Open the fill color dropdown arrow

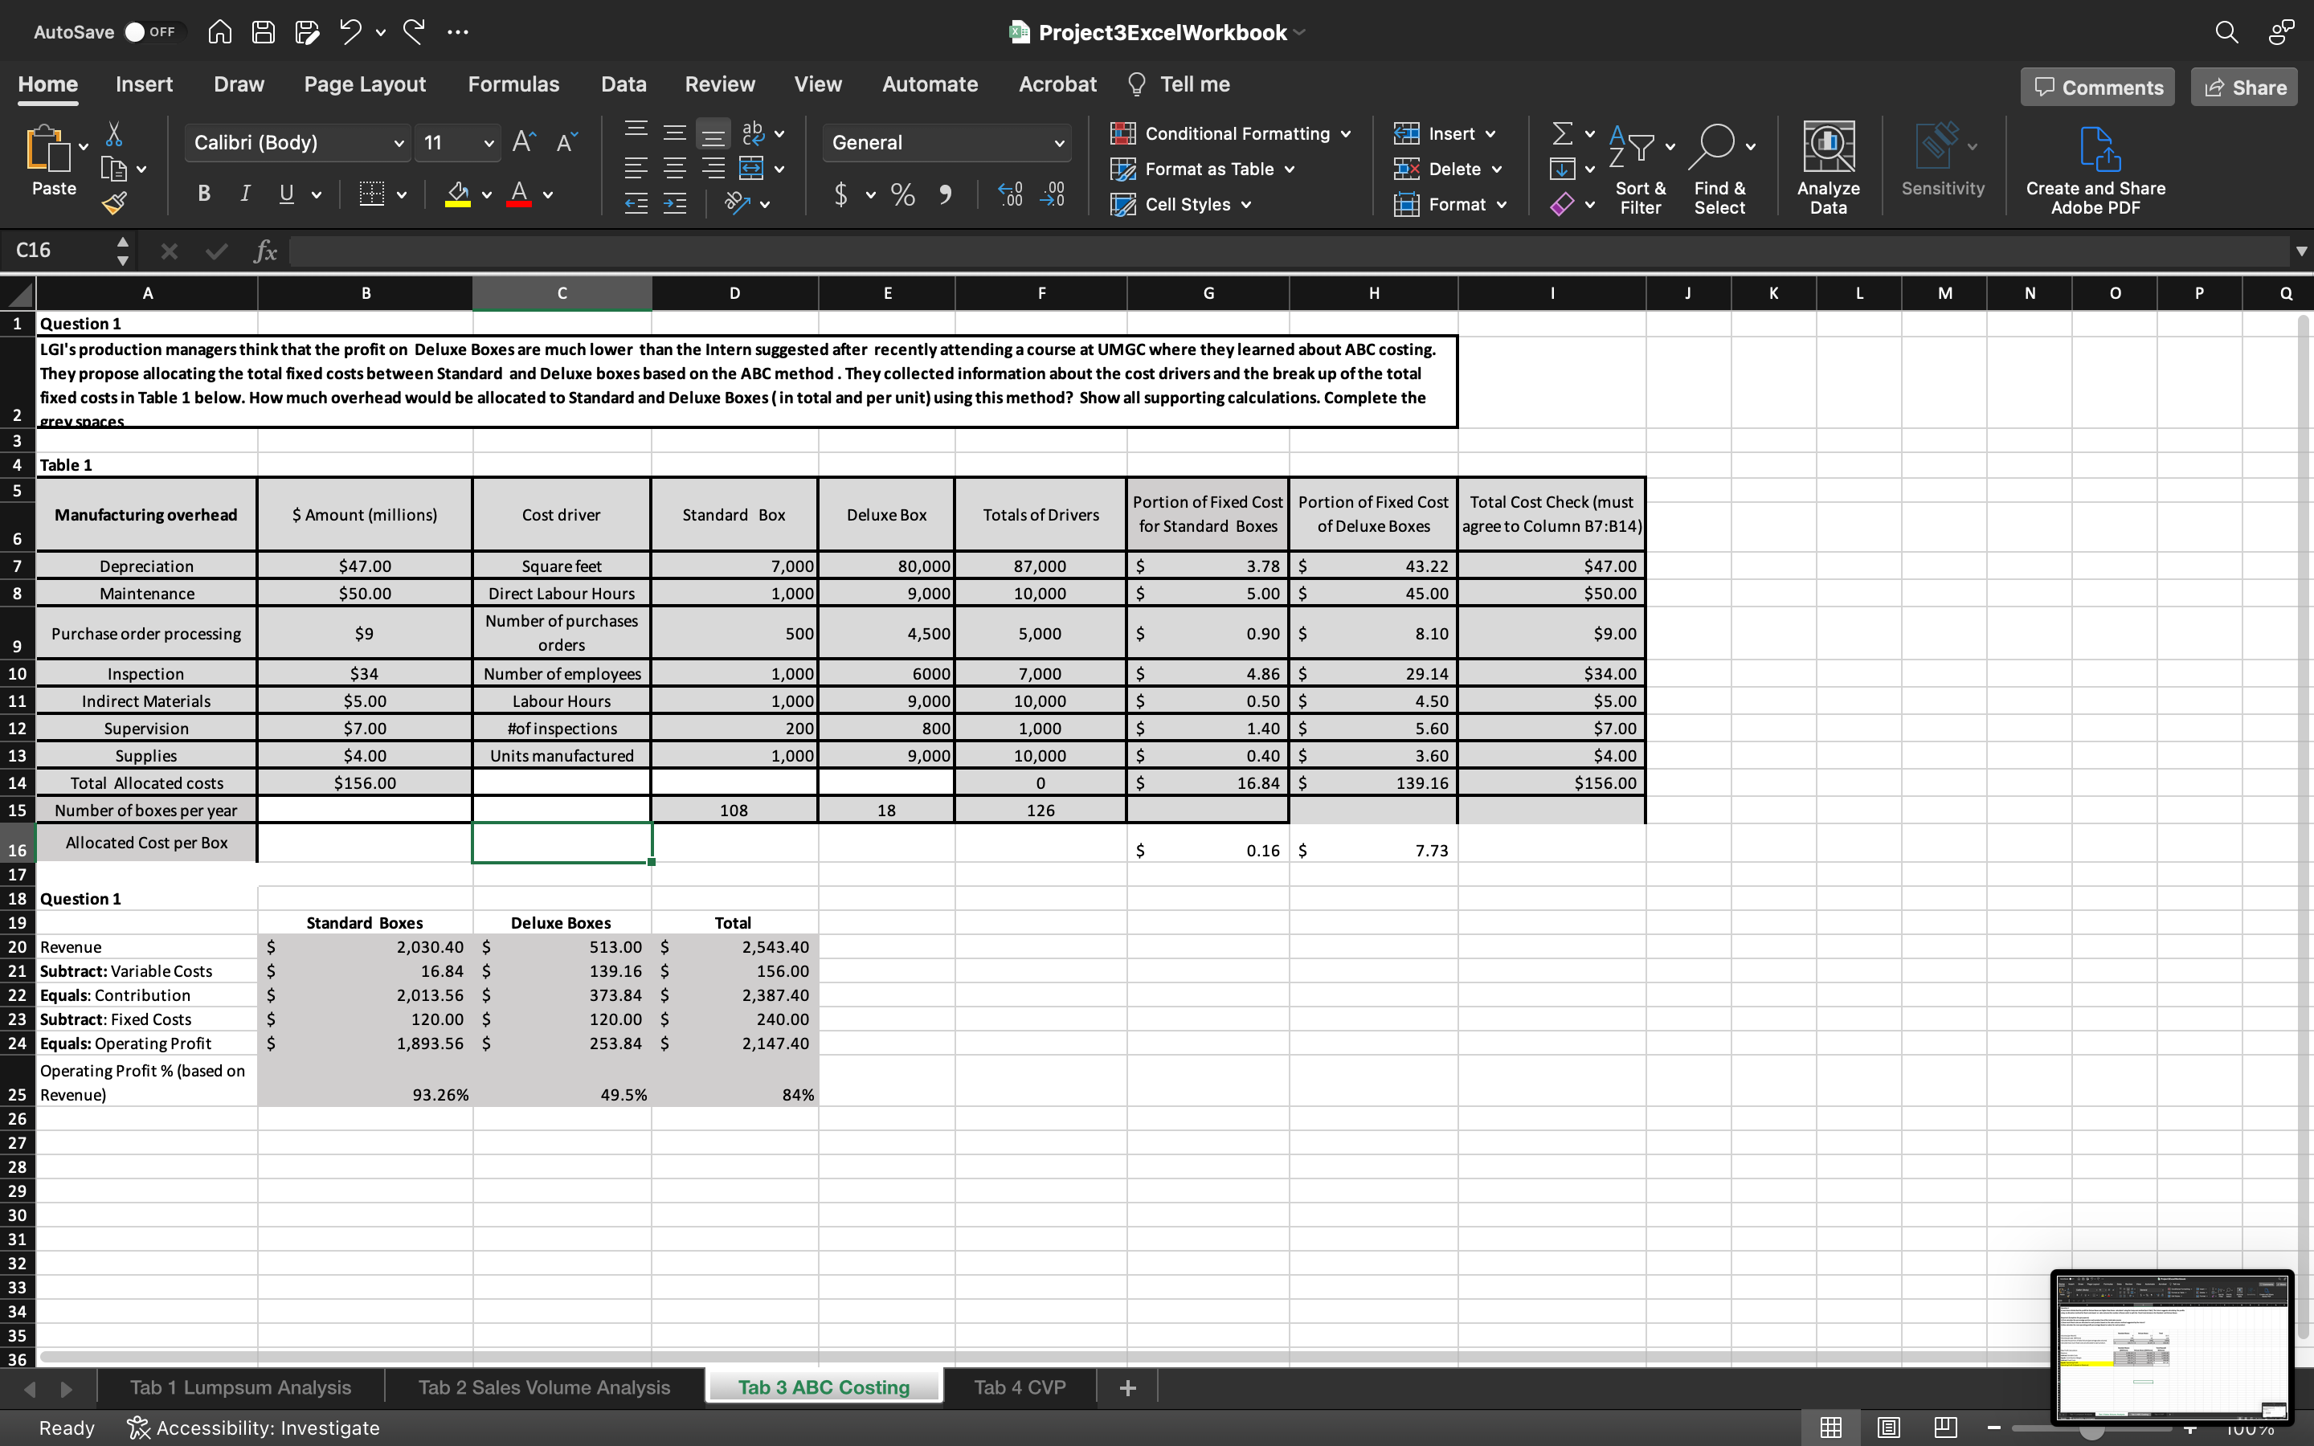(486, 194)
